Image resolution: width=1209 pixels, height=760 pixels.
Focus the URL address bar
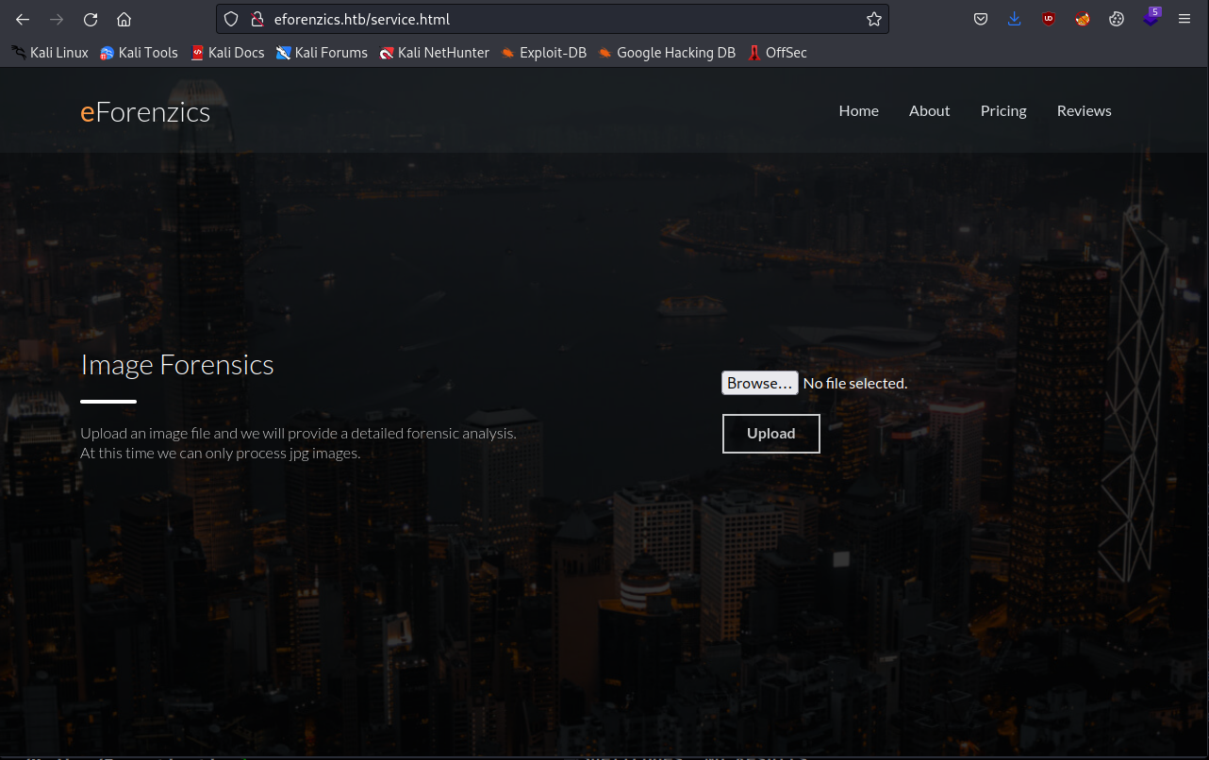(x=566, y=19)
